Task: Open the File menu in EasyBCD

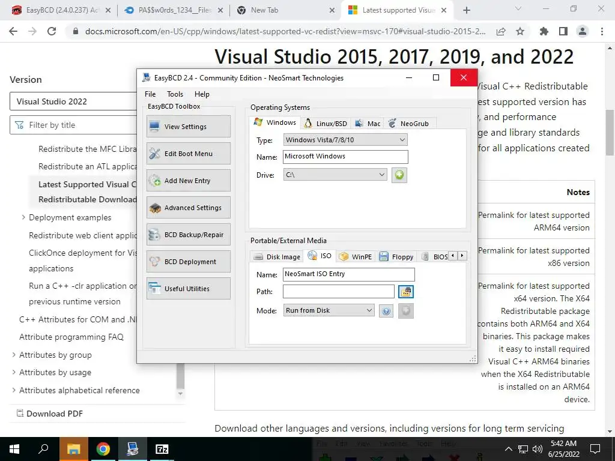Action: tap(150, 94)
